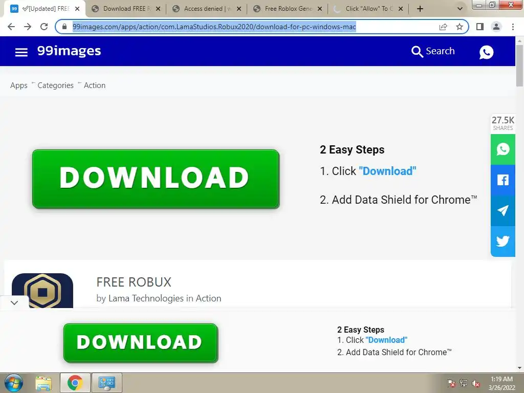Open File Explorer from the taskbar

click(43, 383)
